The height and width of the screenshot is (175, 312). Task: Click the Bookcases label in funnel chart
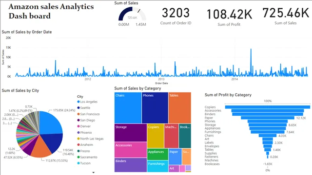[212, 164]
